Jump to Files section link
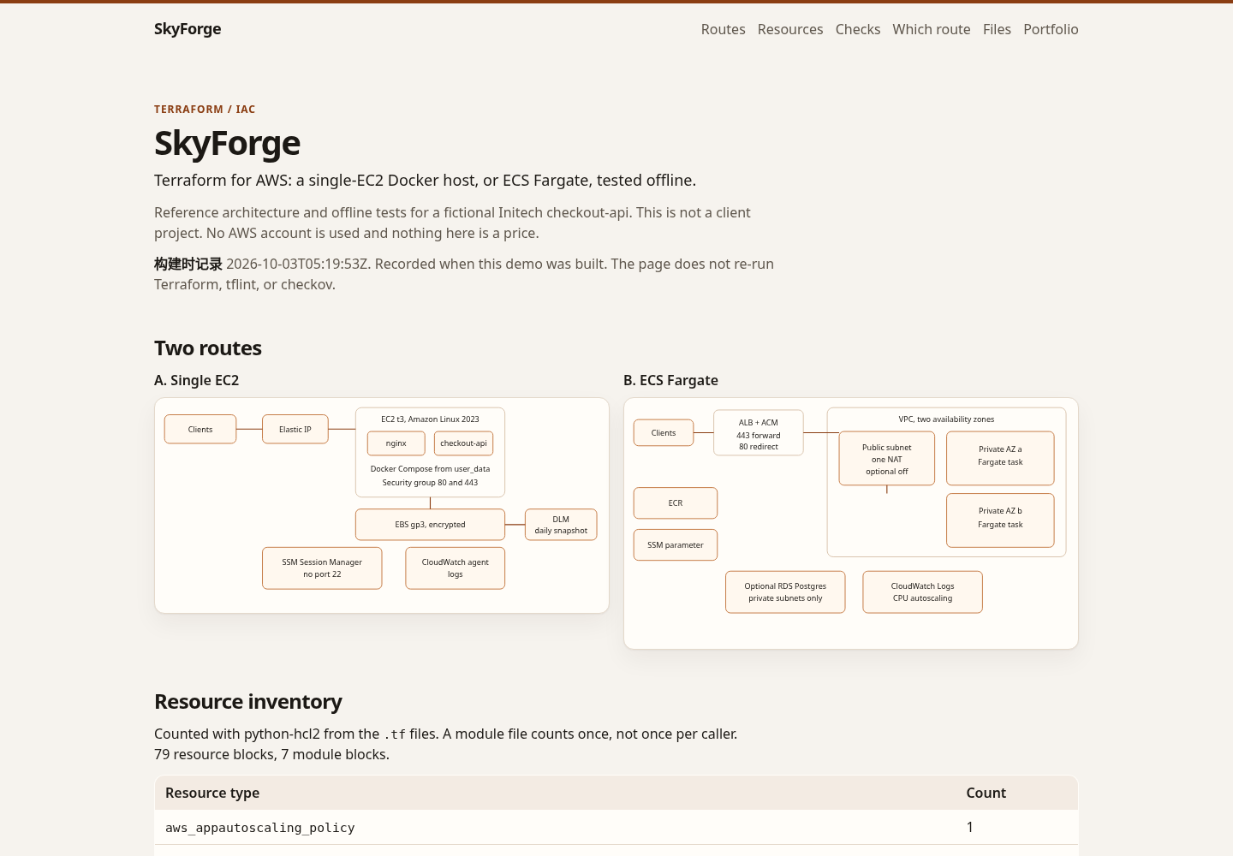 click(997, 29)
